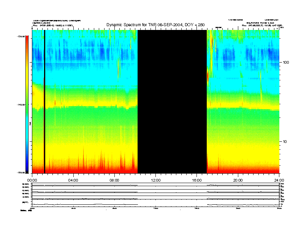Click the 08:00 label on main time axis

click(114, 180)
